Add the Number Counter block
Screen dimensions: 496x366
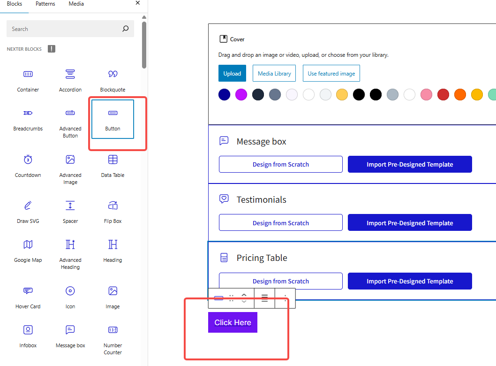point(113,335)
